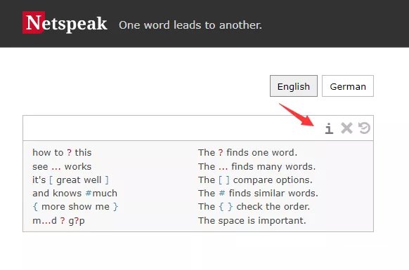The image size is (409, 270).
Task: Choose example 'm...d ? g?p'
Action: tap(58, 221)
